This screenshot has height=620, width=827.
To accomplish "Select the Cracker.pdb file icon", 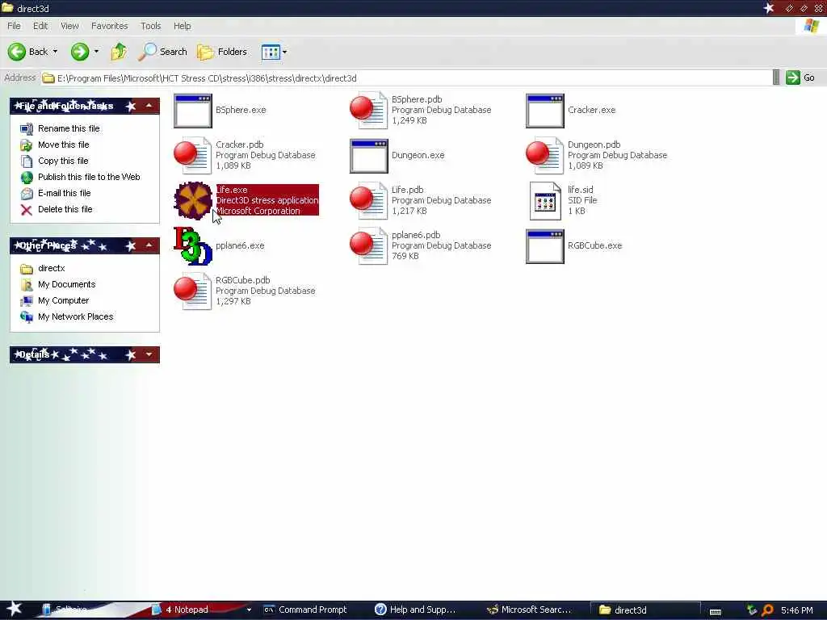I will click(x=192, y=156).
